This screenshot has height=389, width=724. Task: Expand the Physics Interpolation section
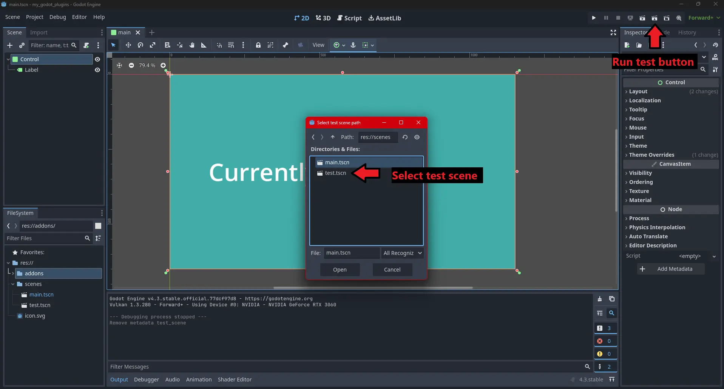tap(671, 227)
